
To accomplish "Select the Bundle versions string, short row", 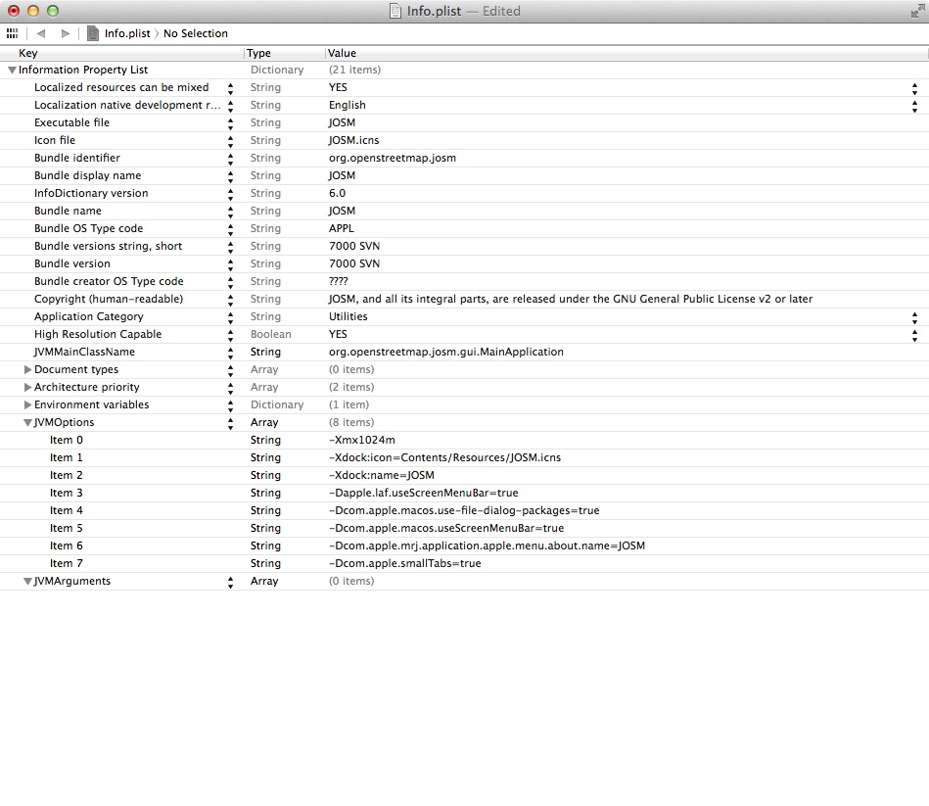I will 464,246.
